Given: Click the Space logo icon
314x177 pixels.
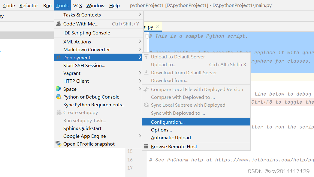Looking at the screenshot, I should pos(59,89).
